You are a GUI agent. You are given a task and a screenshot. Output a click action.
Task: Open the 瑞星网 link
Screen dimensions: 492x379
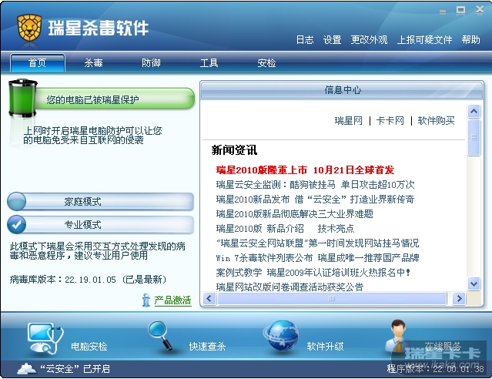click(348, 121)
